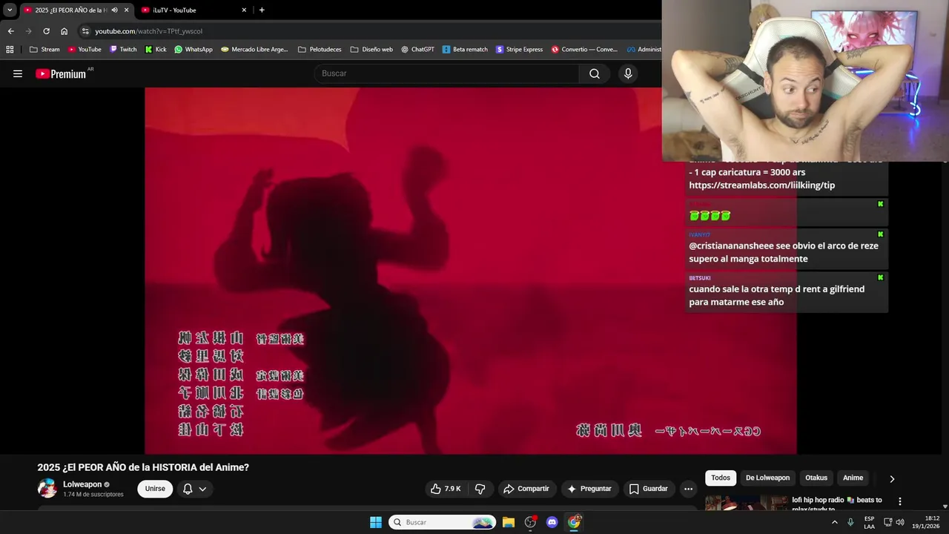The width and height of the screenshot is (949, 534).
Task: Open the browser home page icon
Action: [x=64, y=31]
